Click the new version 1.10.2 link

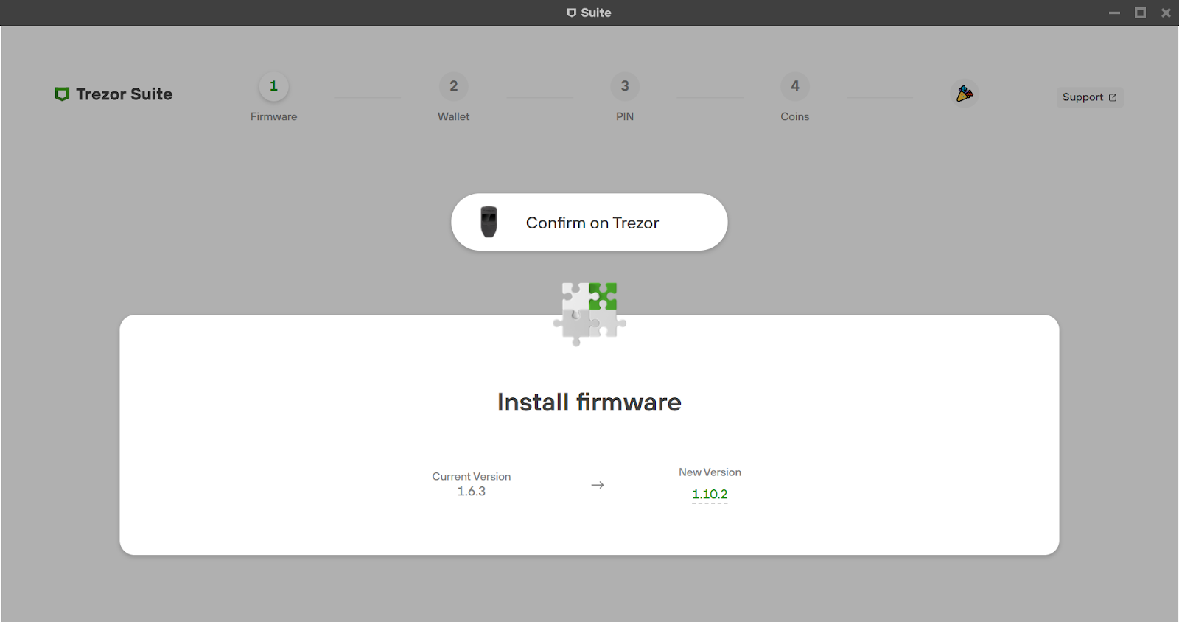pyautogui.click(x=710, y=495)
